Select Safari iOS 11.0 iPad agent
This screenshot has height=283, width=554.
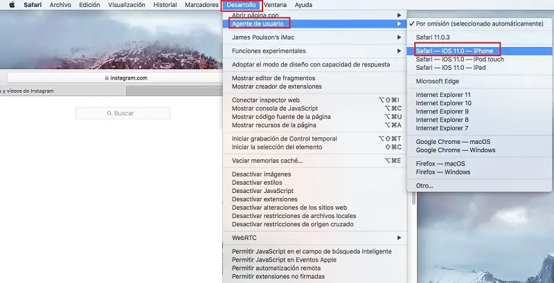[x=479, y=68]
